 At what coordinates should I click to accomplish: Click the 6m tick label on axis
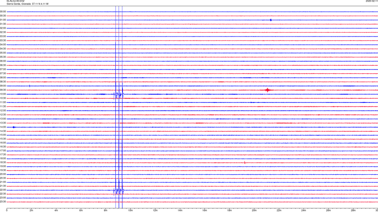pos(81,210)
